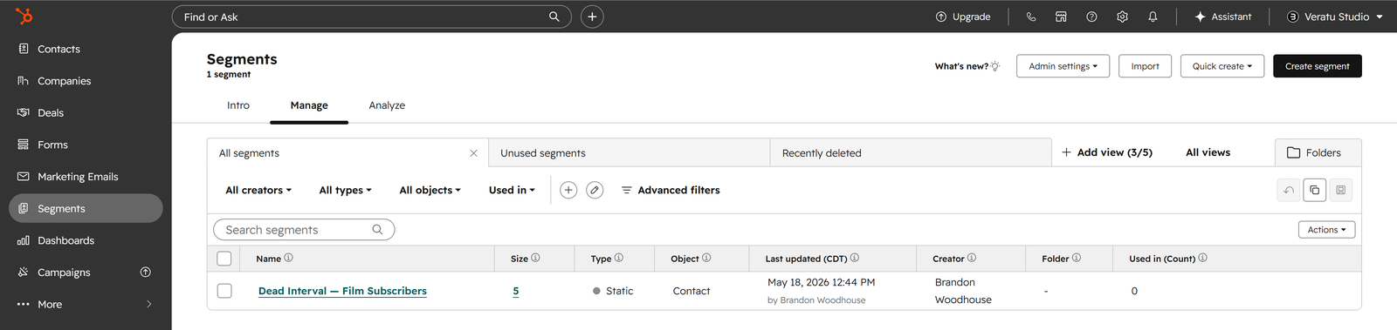Click the info icon next to Folder column
Viewport: 1397px width, 330px height.
point(1077,258)
